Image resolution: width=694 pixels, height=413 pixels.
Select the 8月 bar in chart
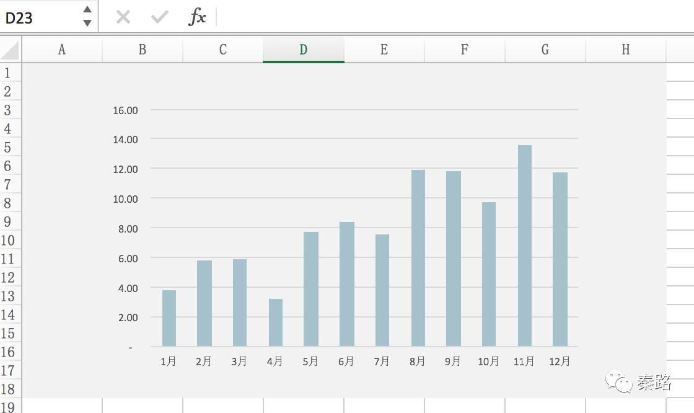tap(418, 258)
